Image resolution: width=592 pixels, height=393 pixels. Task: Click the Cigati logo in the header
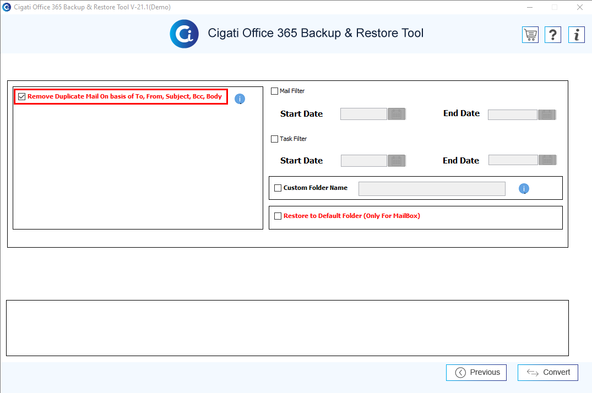pos(184,34)
